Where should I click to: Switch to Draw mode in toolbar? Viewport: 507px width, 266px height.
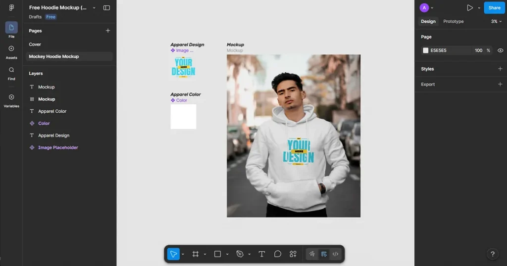pos(312,254)
